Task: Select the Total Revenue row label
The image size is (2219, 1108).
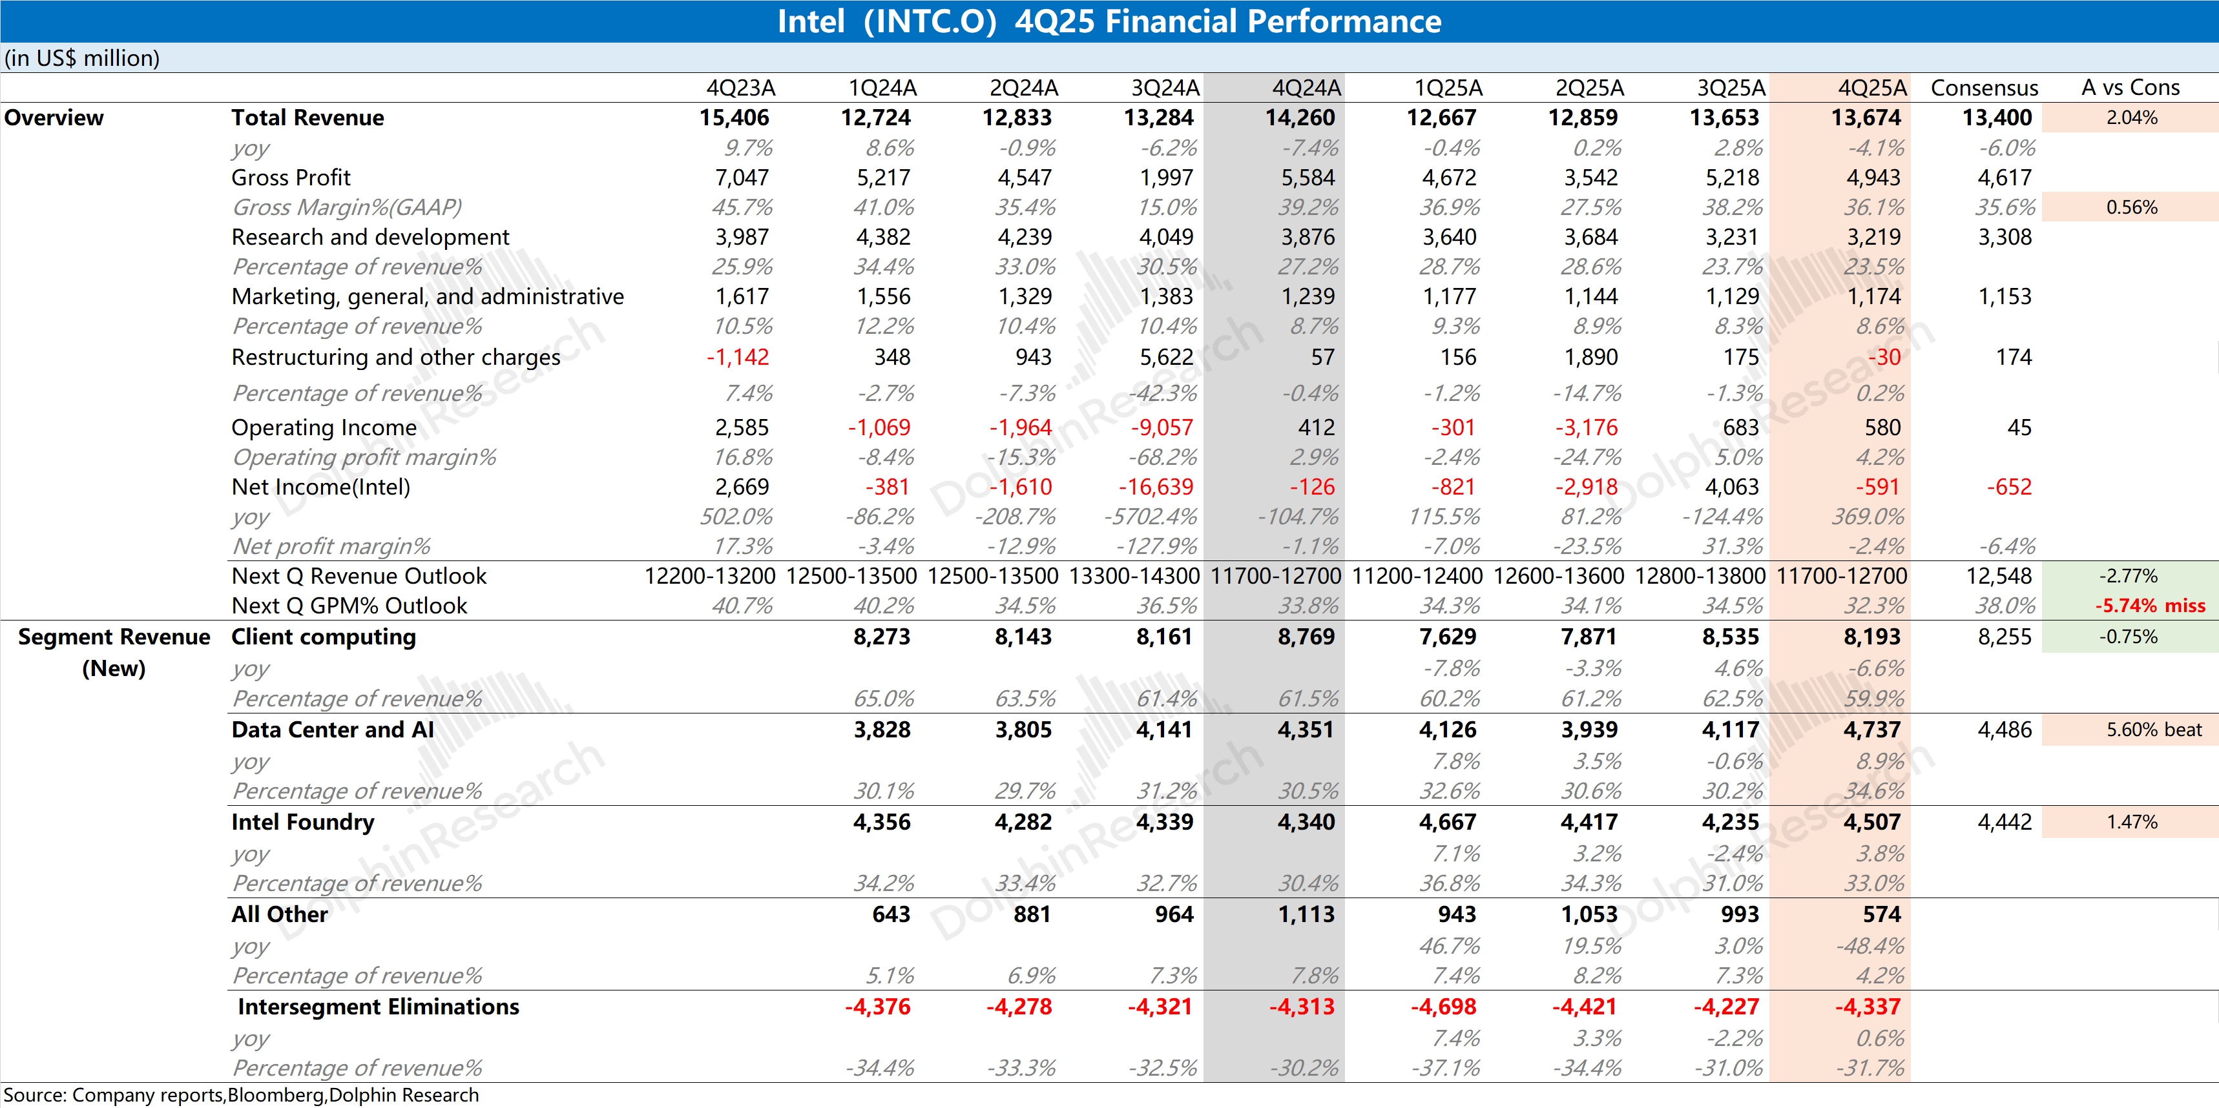Action: point(307,118)
